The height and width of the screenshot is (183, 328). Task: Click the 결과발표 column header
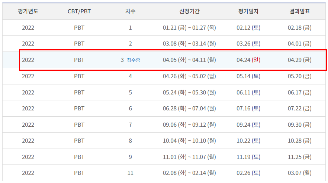(300, 11)
